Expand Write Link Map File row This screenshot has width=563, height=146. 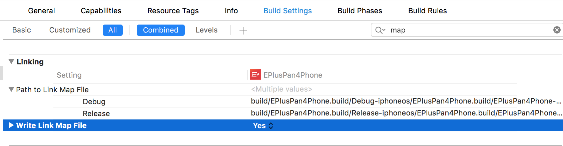[11, 125]
